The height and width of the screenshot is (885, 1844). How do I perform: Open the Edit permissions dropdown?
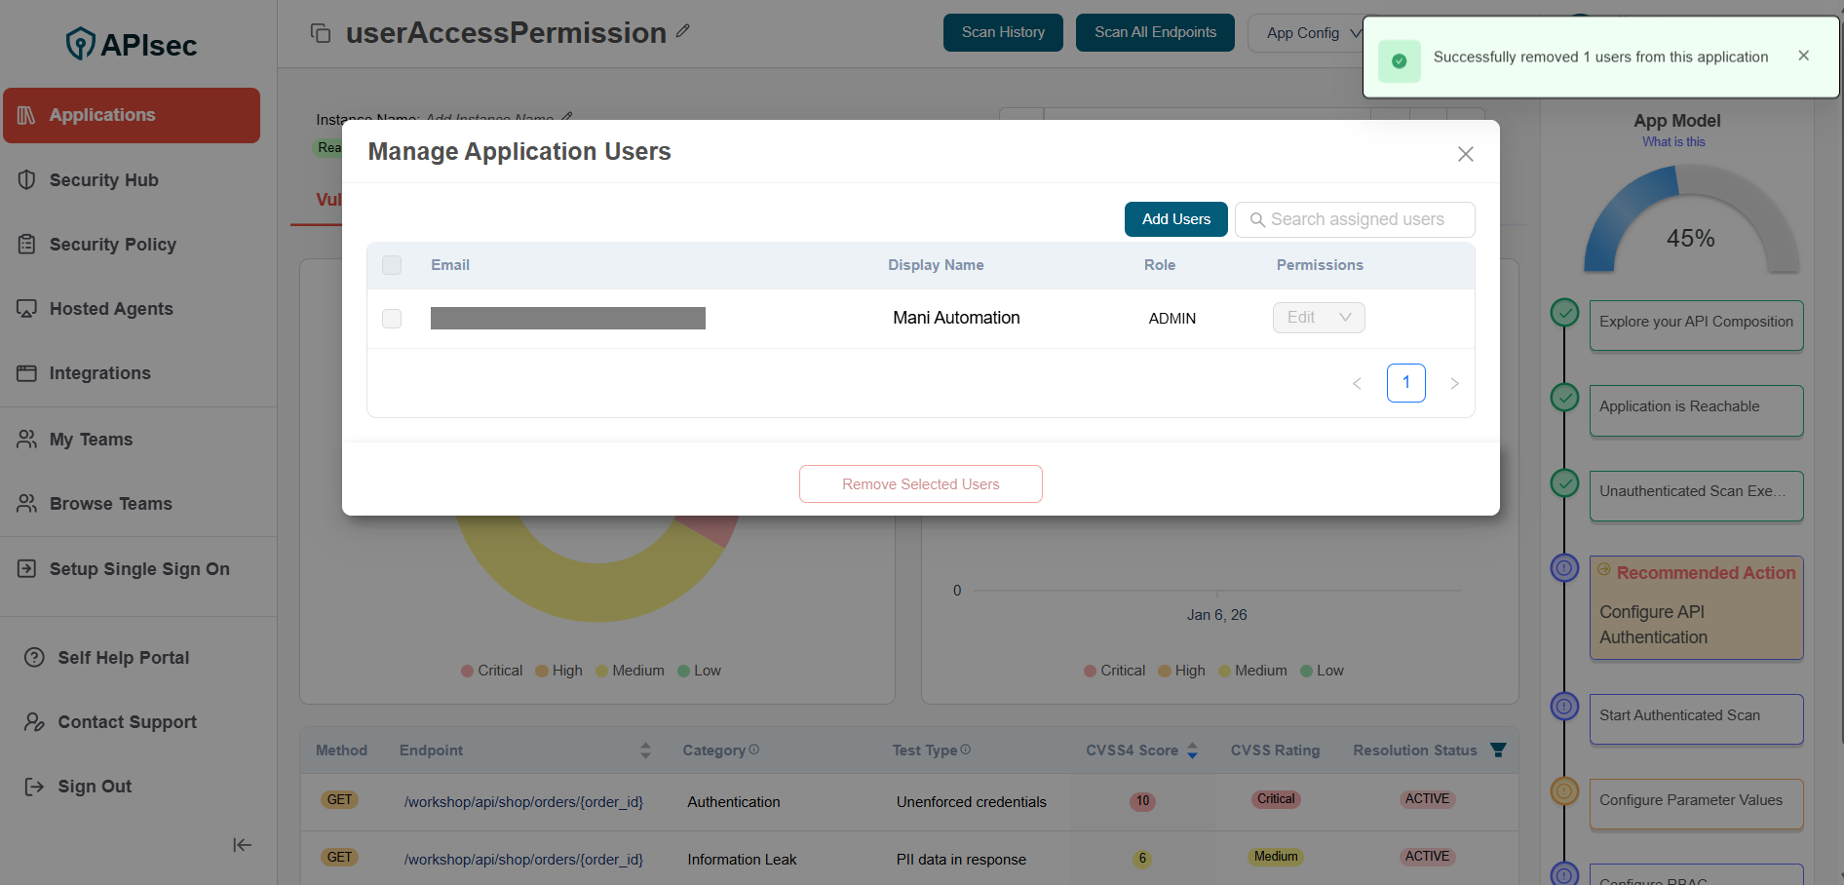click(x=1318, y=318)
